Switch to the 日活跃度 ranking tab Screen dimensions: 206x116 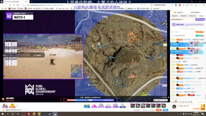175,16
